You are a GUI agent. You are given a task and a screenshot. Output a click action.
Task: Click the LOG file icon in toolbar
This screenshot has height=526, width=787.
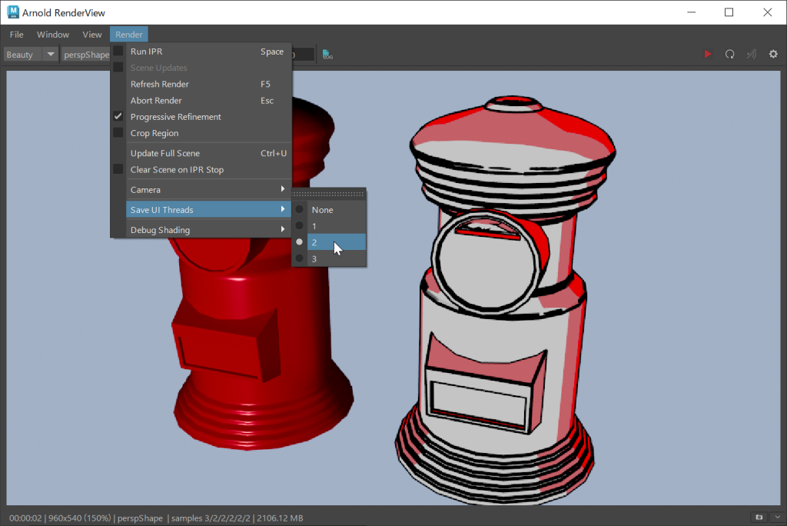coord(327,55)
